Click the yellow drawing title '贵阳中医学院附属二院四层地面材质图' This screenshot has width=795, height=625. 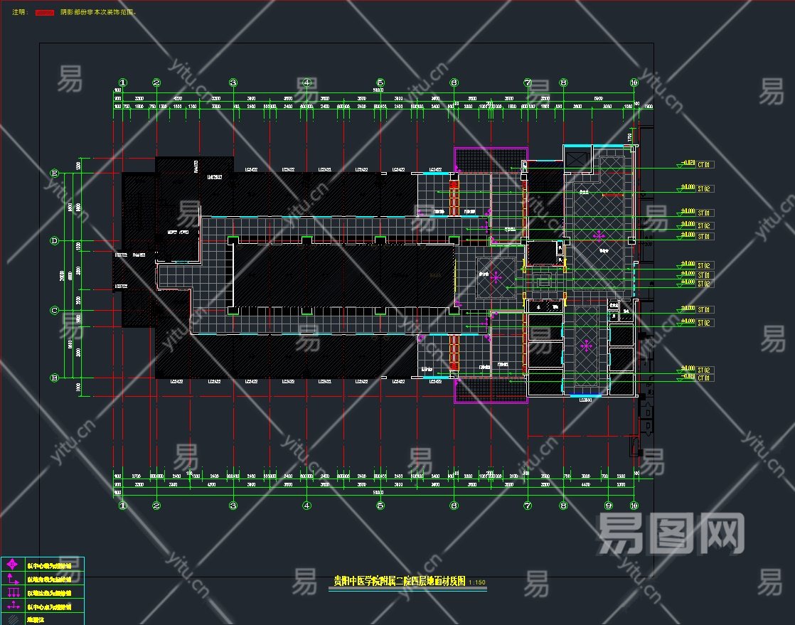[x=400, y=581]
